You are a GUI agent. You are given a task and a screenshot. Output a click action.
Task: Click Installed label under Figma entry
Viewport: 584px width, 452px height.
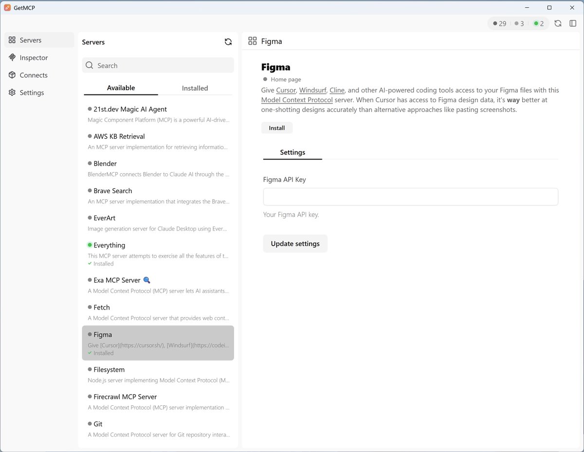[x=103, y=353]
